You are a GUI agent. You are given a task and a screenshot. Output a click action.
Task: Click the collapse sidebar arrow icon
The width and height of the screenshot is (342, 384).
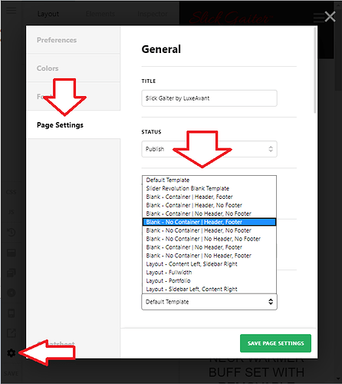coord(12,293)
